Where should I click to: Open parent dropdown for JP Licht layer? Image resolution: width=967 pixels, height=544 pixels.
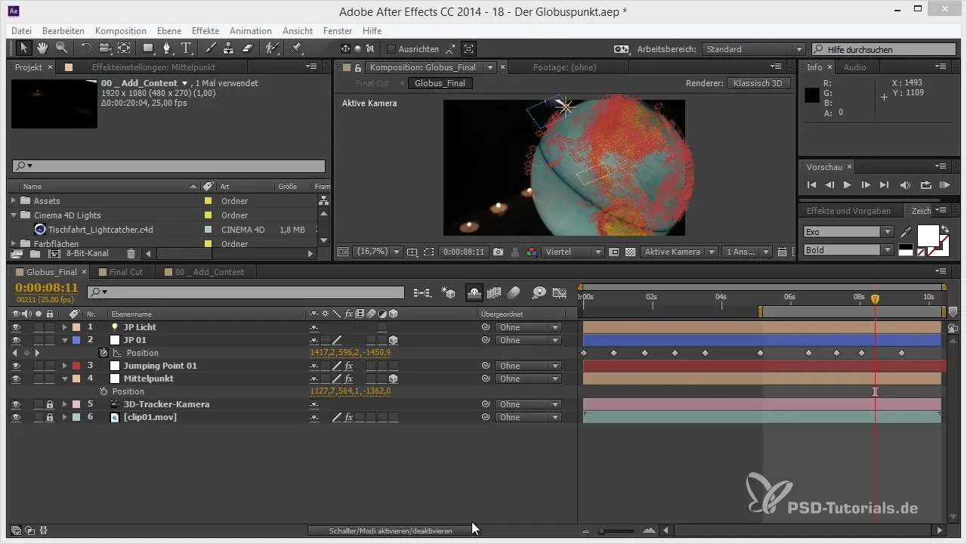coord(528,327)
